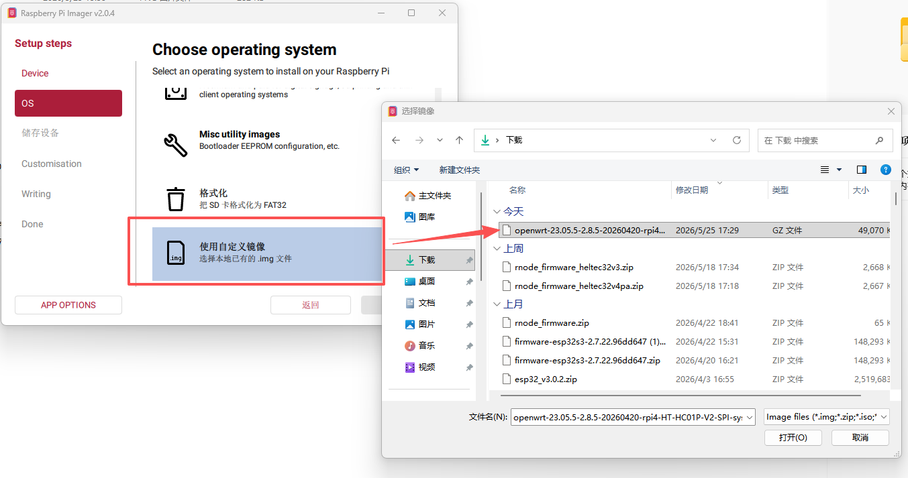
Task: Choose 使用自定义镜像 custom image option
Action: coord(266,254)
